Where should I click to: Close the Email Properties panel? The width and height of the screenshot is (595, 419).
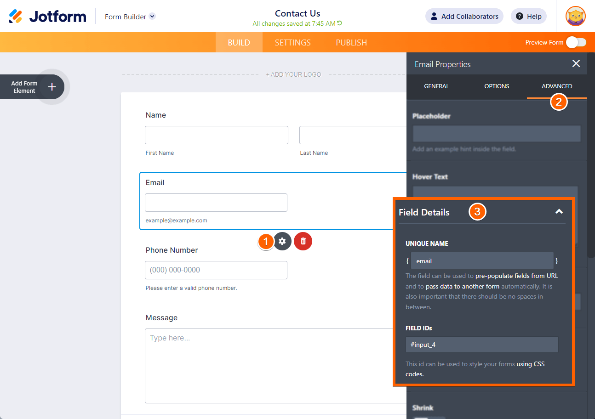tap(576, 64)
